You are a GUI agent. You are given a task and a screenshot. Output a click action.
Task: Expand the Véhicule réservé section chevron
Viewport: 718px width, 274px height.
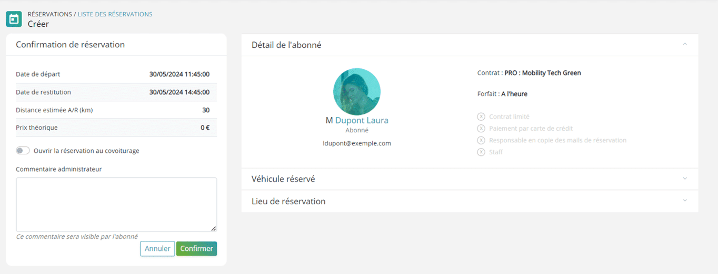[685, 178]
